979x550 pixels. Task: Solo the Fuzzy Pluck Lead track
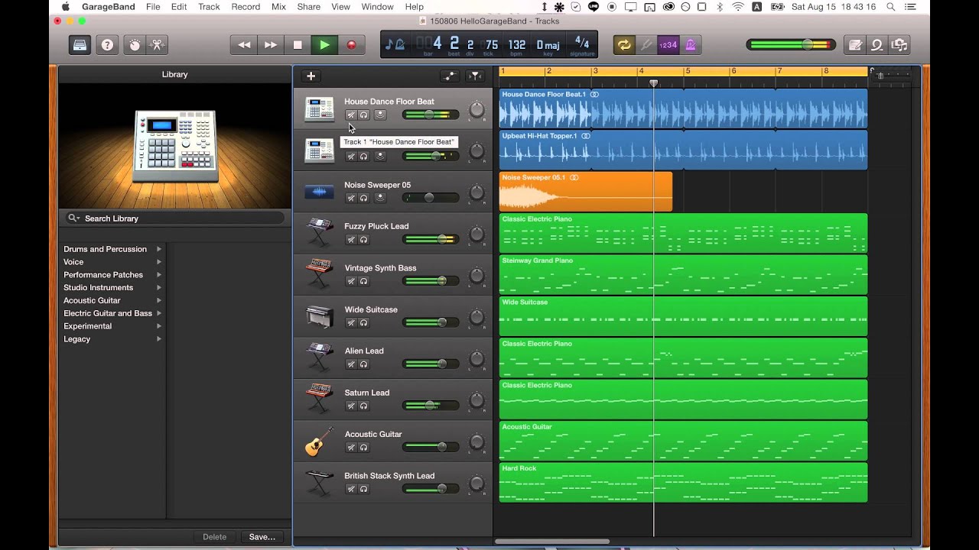[x=364, y=240]
